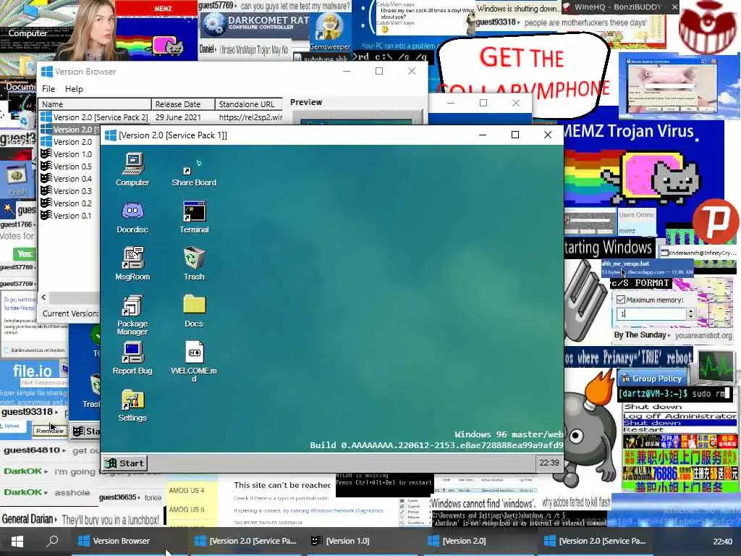Screen dimensions: 741x556
Task: Sort by the Name column header
Action: click(95, 104)
